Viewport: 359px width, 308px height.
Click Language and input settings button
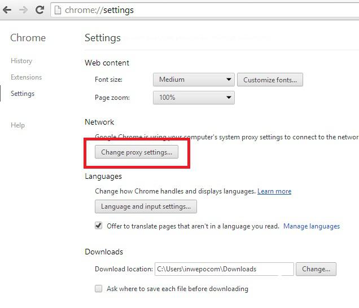(x=146, y=206)
